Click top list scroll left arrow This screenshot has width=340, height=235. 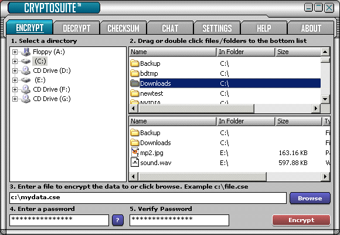point(133,108)
